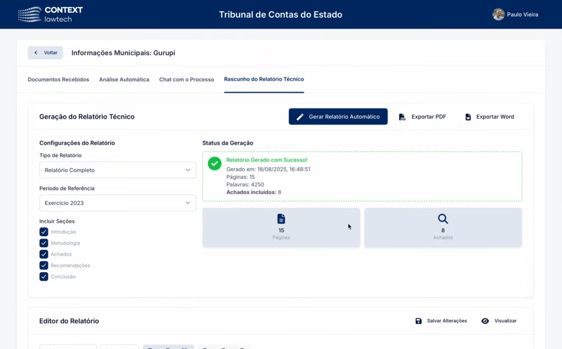562x349 pixels.
Task: Click the document icon on the 15 Páginas card
Action: 281,219
